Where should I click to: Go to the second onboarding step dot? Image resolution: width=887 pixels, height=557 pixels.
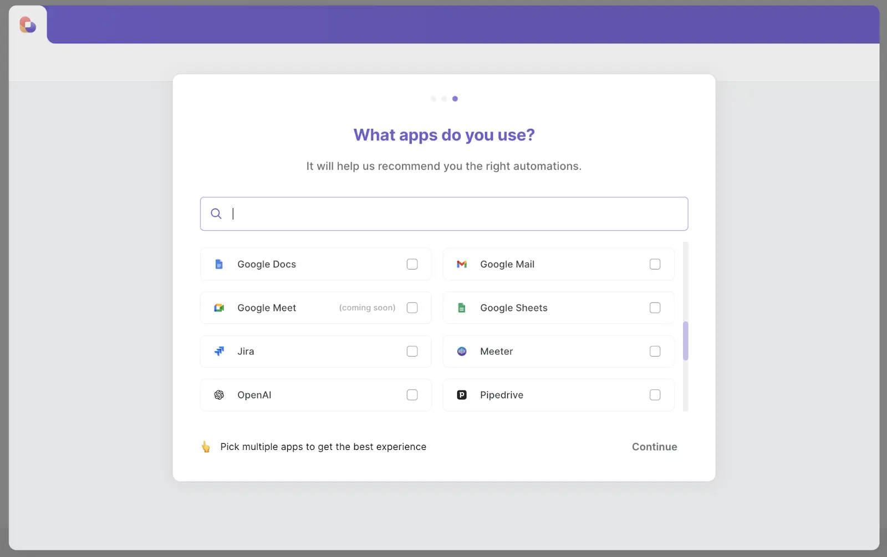click(x=444, y=99)
